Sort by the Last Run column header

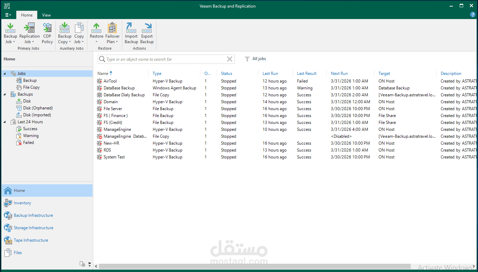coord(276,74)
